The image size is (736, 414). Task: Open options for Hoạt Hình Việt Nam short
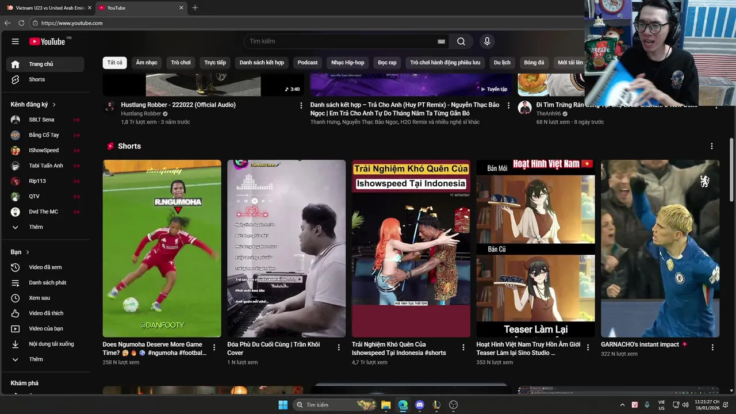click(588, 347)
